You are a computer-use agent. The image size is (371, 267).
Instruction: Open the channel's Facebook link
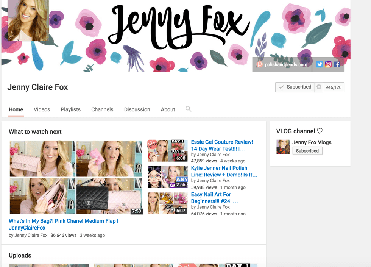click(x=337, y=64)
